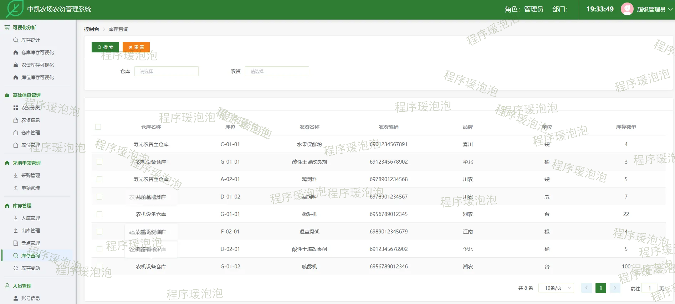Check the 微耕机 row checkbox
The image size is (675, 304).
pyautogui.click(x=99, y=214)
